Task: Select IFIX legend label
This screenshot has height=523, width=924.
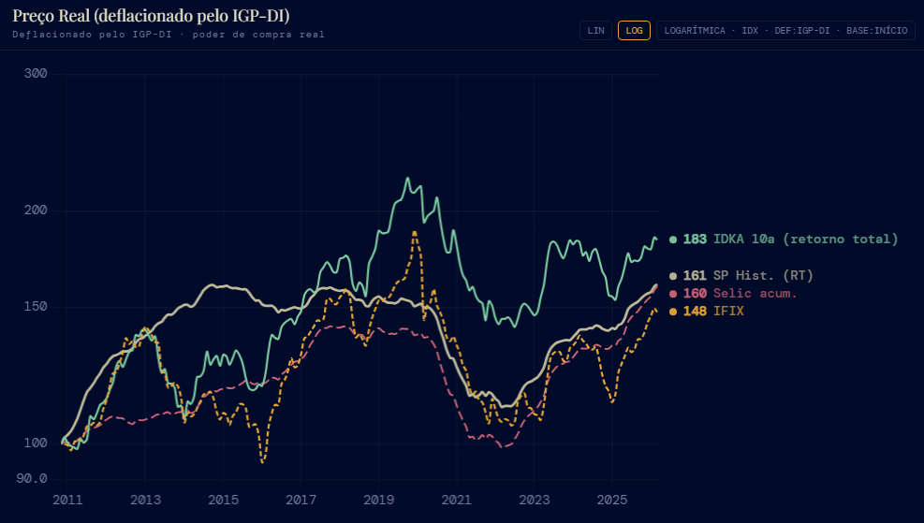Action: coord(728,312)
